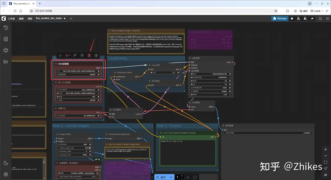Reload page with browser refresh button
The width and height of the screenshot is (331, 180).
[x=15, y=11]
